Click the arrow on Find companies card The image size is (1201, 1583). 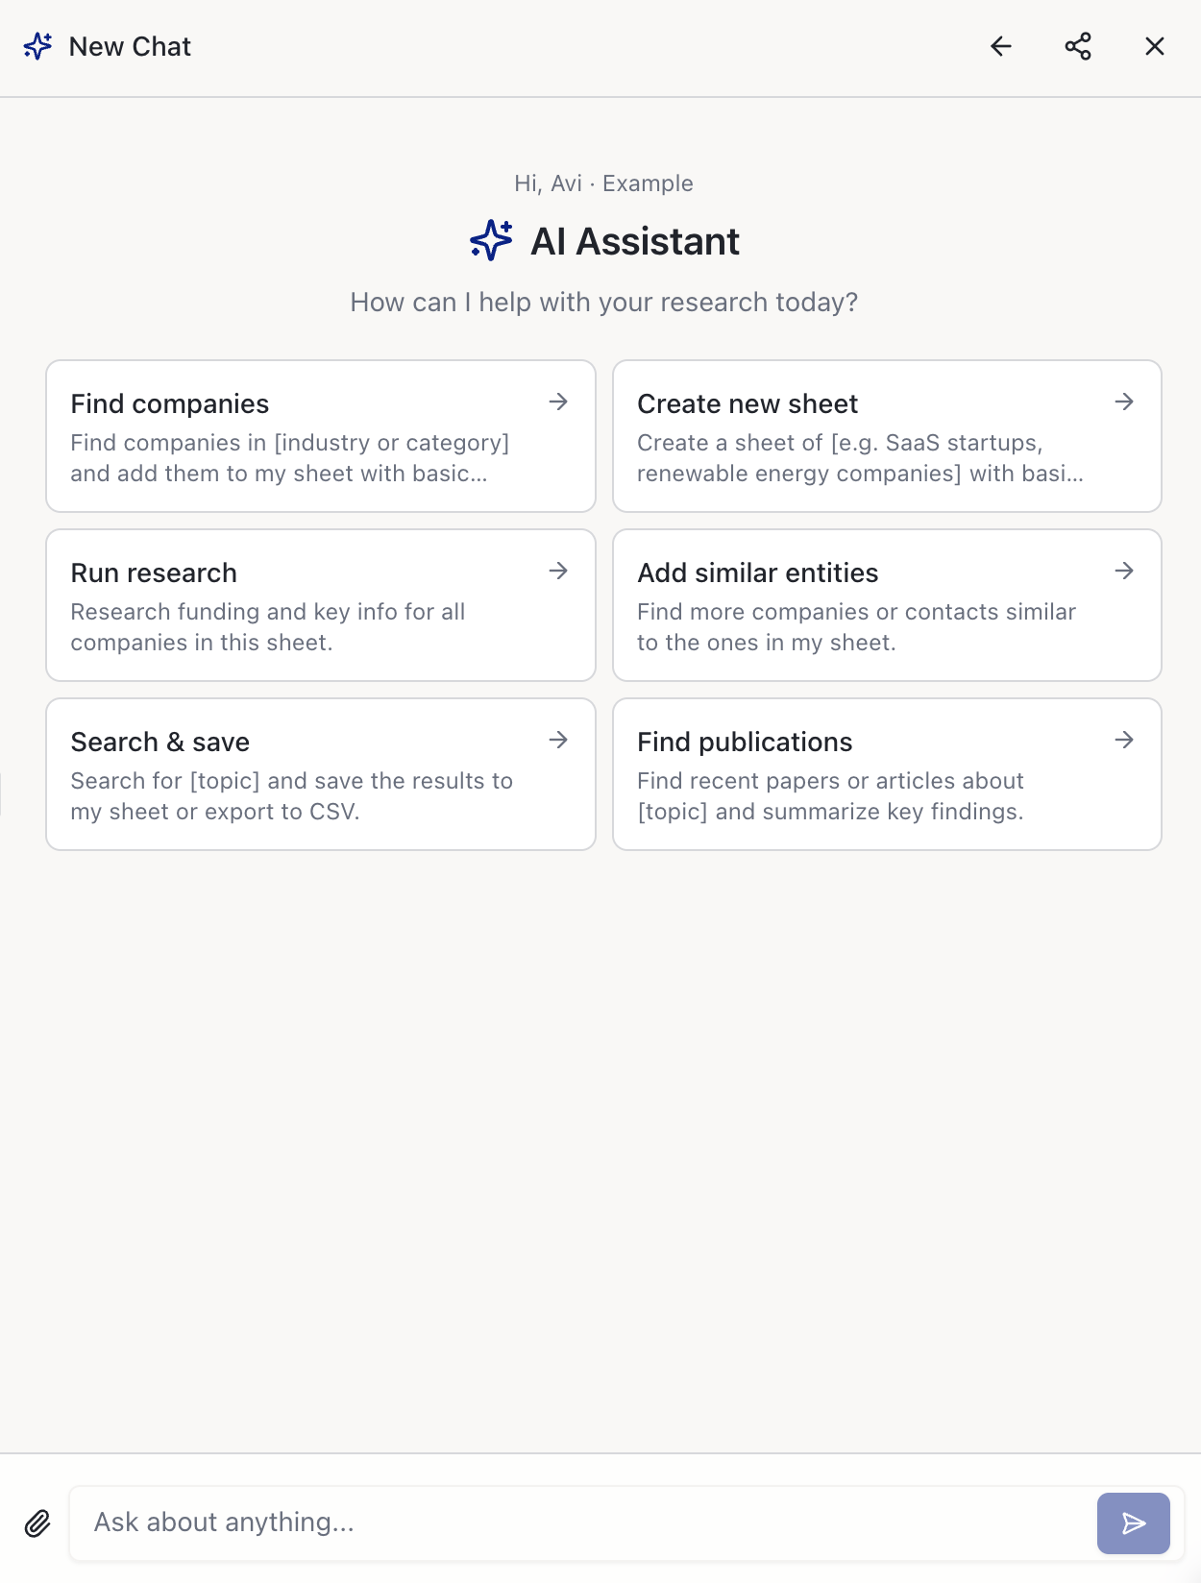(558, 402)
